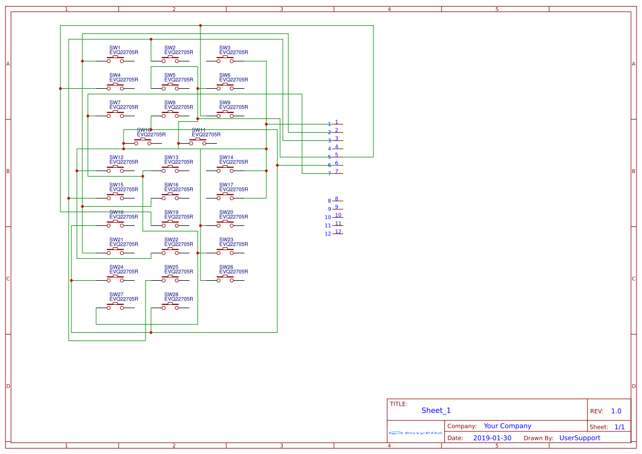Select the UserSupport drawn-by text
Image resolution: width=642 pixels, height=454 pixels.
pyautogui.click(x=579, y=438)
